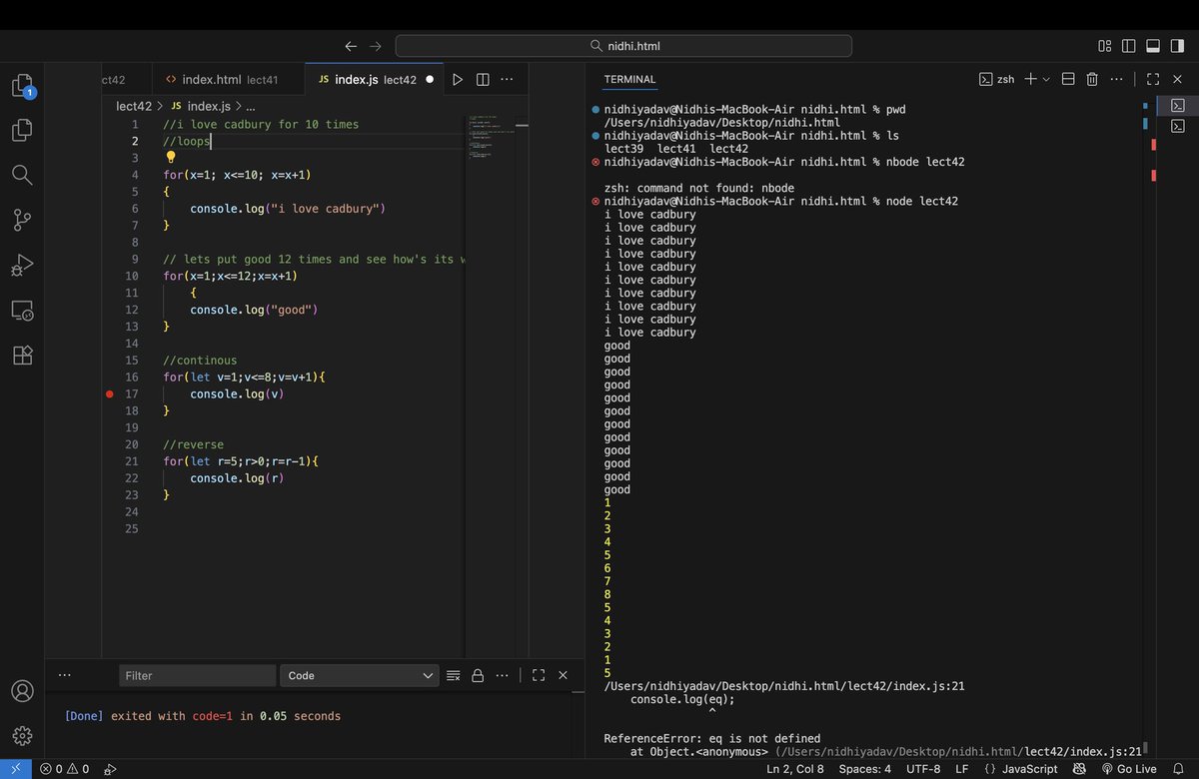Image resolution: width=1199 pixels, height=779 pixels.
Task: Open the Accounts menu icon
Action: pyautogui.click(x=22, y=691)
